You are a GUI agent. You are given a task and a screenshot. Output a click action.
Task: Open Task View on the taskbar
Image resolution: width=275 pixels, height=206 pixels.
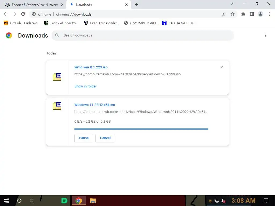point(32,201)
